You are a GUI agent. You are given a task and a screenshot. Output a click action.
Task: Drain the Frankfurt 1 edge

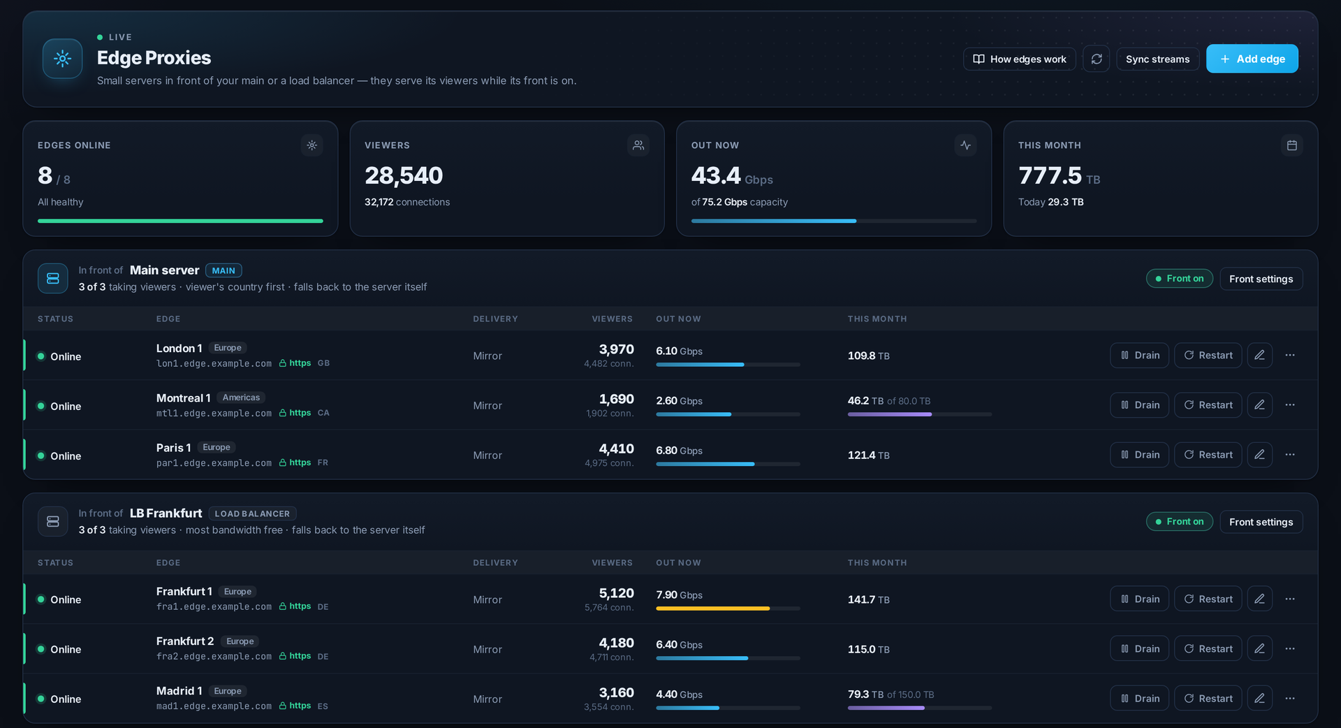(x=1140, y=599)
